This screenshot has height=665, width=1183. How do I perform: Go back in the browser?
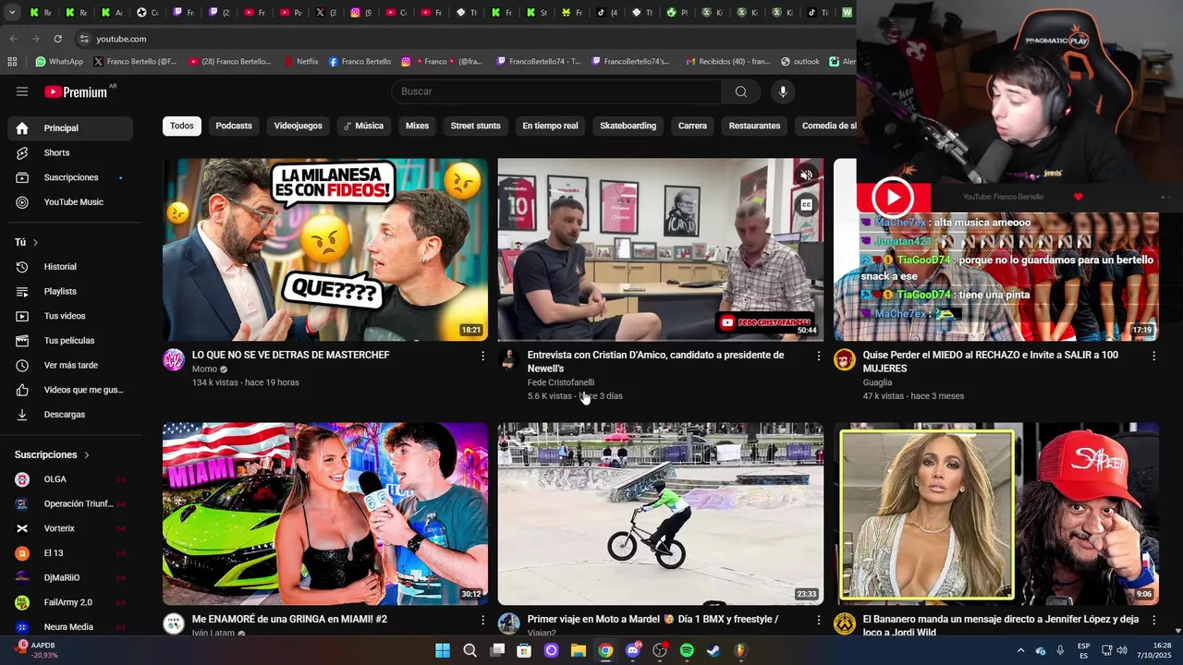pyautogui.click(x=13, y=39)
